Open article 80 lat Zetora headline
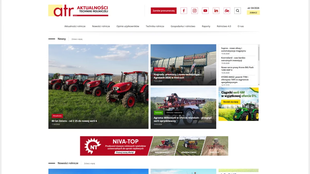This screenshot has height=174, width=310. (x=74, y=121)
